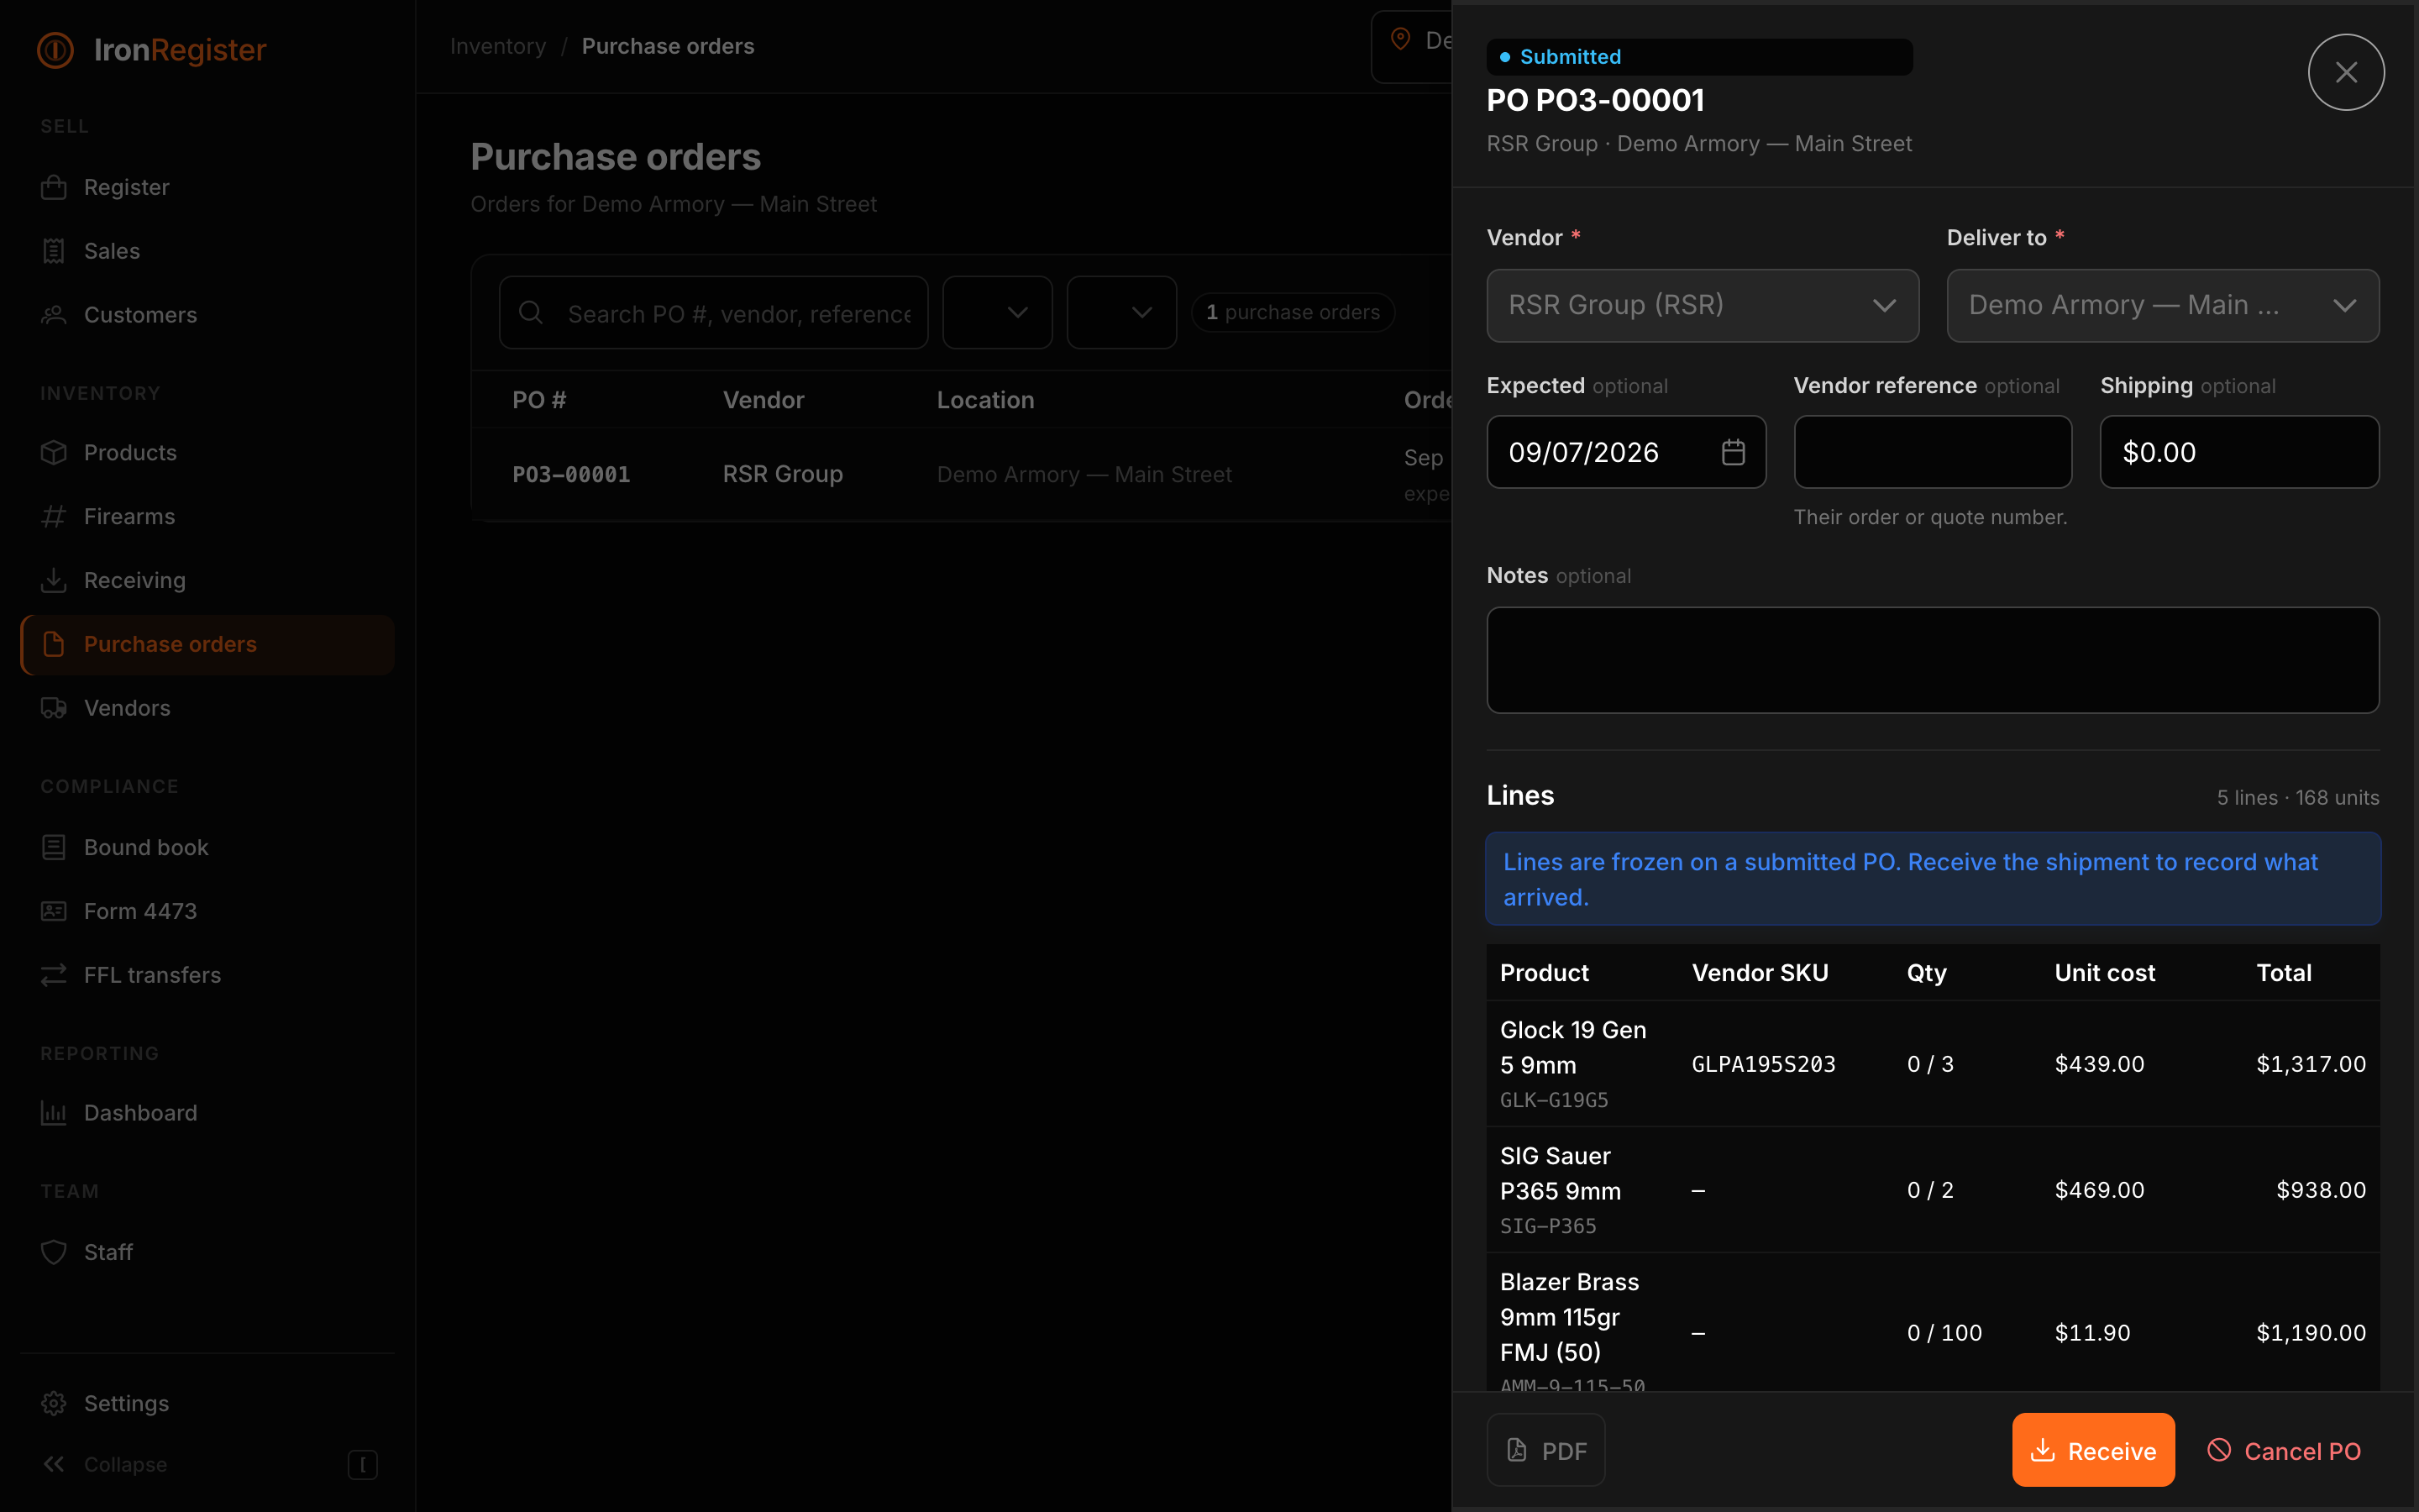Click the Glock 19 Gen 5 9mm line

point(1932,1064)
